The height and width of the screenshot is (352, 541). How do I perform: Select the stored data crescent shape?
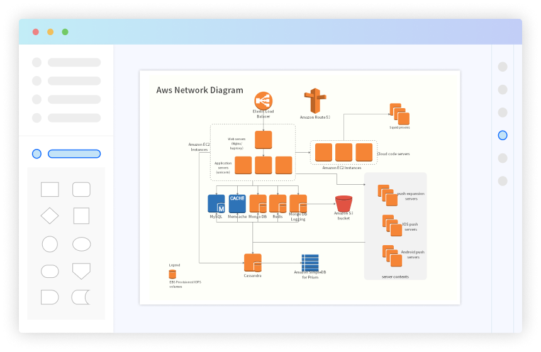tap(81, 297)
